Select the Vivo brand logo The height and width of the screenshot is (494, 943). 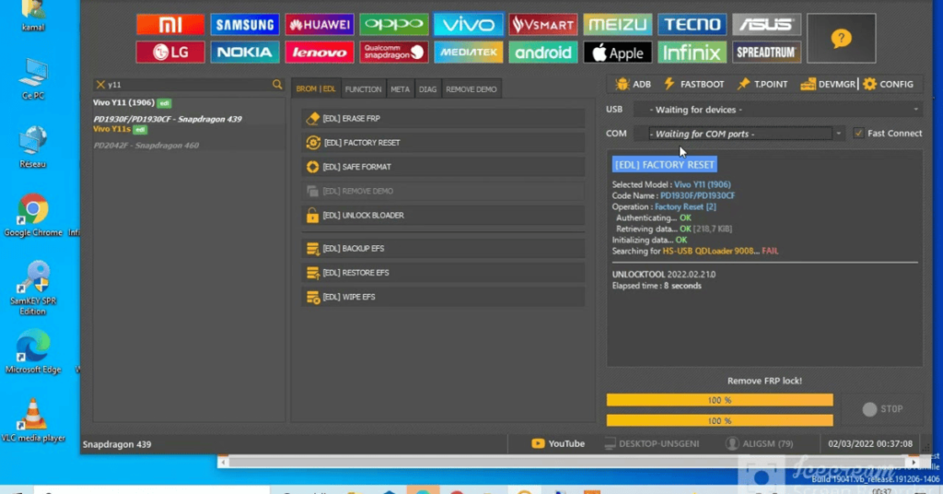(x=469, y=25)
